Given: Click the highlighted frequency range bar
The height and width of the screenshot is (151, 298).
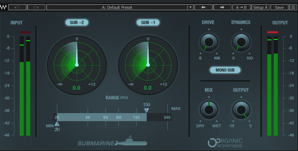Looking at the screenshot, I should click(x=102, y=117).
